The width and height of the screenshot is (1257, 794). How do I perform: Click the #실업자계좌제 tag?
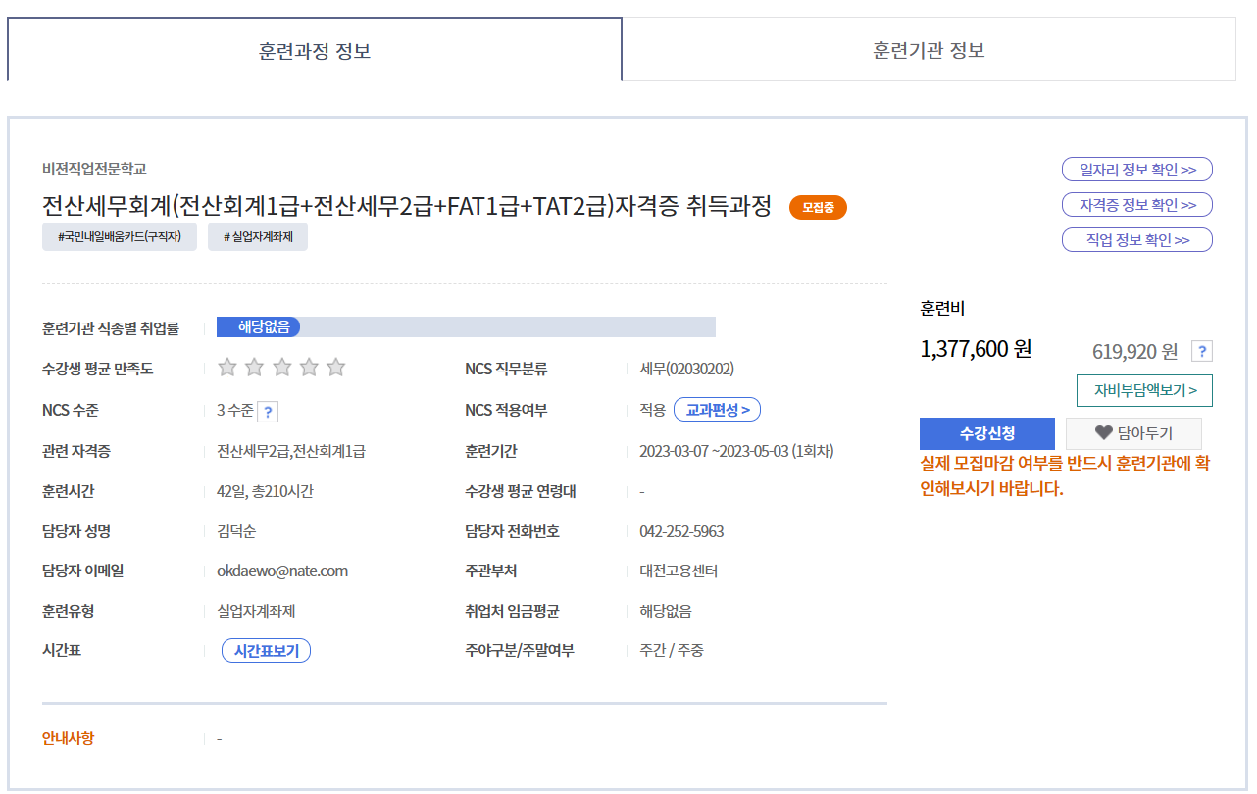[258, 237]
